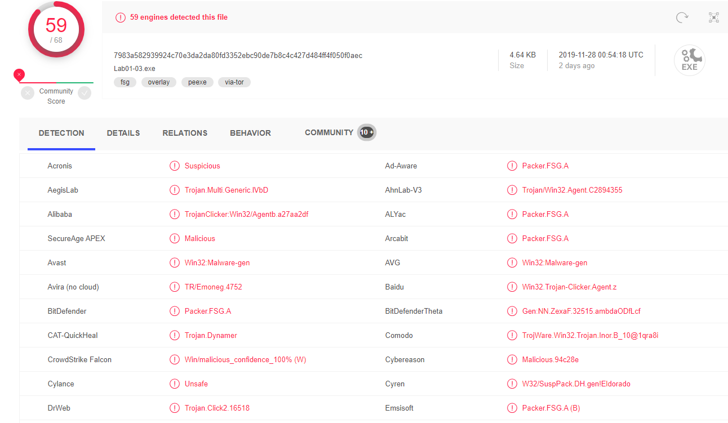
Task: Click the warning icon for Baidu result
Action: tap(512, 287)
